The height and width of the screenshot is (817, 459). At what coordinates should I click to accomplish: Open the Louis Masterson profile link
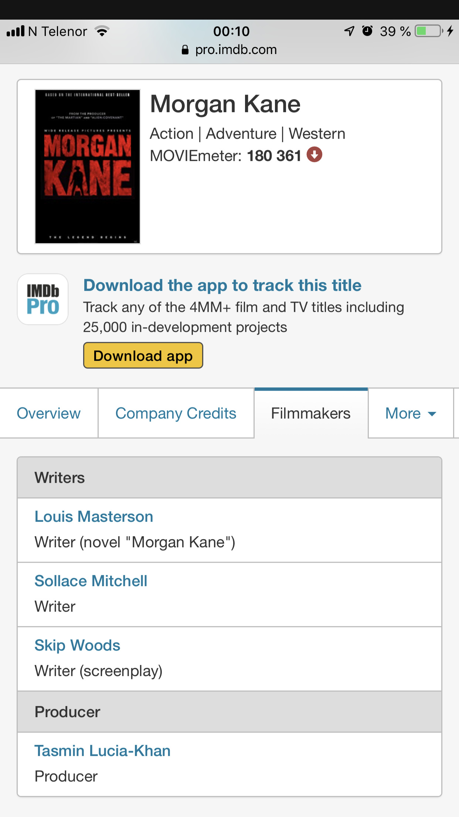[94, 517]
